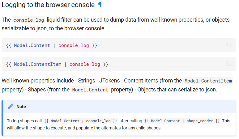The width and height of the screenshot is (239, 139).
Task: Click console_log filter in first code block
Action: [x=74, y=45]
